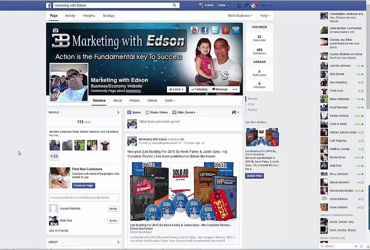Open the posting identity selector dropdown
This screenshot has height=250, width=370.
pos(236,112)
